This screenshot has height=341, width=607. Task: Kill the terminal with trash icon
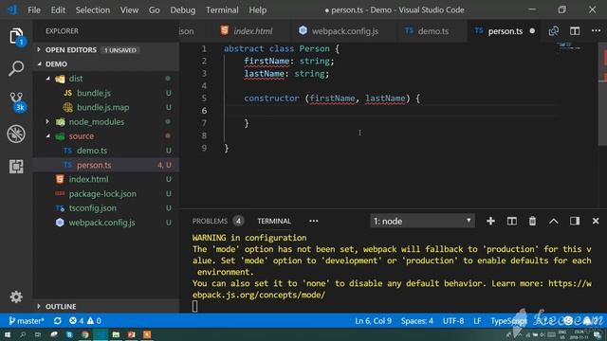(533, 221)
